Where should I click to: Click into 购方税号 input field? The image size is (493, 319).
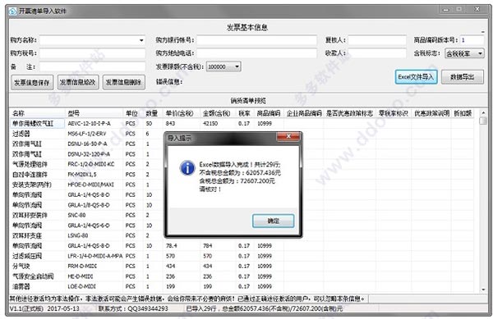(x=92, y=53)
